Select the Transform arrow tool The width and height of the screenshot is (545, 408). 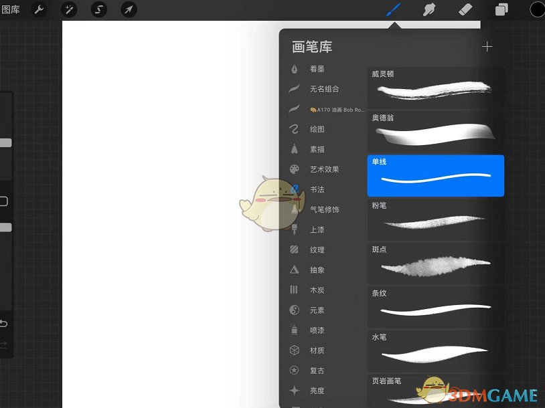click(x=129, y=9)
